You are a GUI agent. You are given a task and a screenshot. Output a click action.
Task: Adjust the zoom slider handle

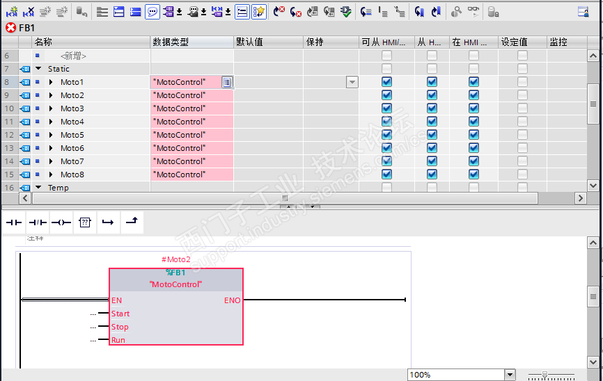pos(545,375)
